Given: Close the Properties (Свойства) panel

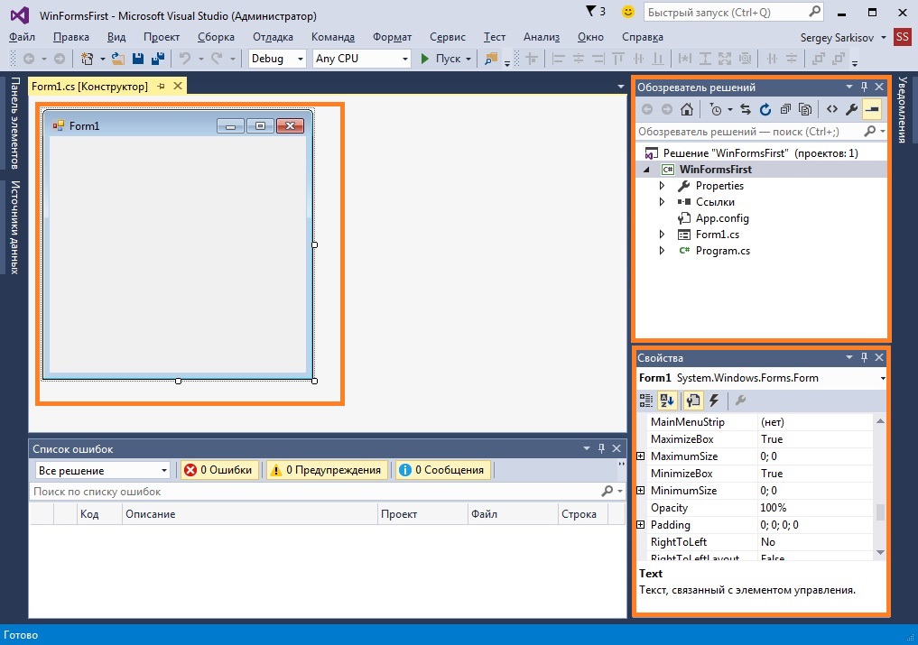Looking at the screenshot, I should click(879, 357).
